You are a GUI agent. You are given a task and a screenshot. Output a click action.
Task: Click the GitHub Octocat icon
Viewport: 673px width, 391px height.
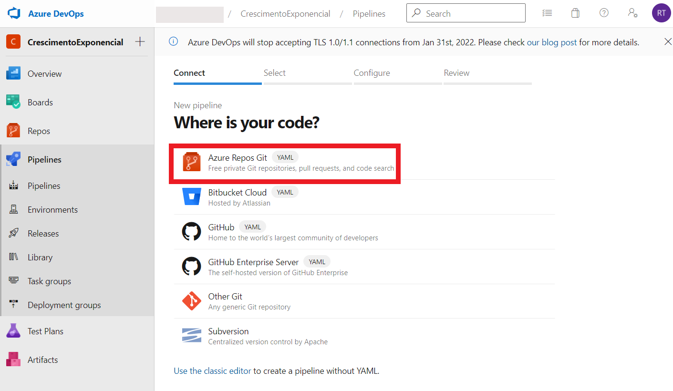[192, 232]
